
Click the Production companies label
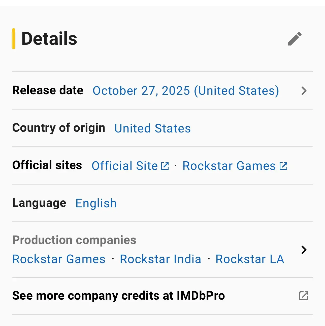click(74, 240)
